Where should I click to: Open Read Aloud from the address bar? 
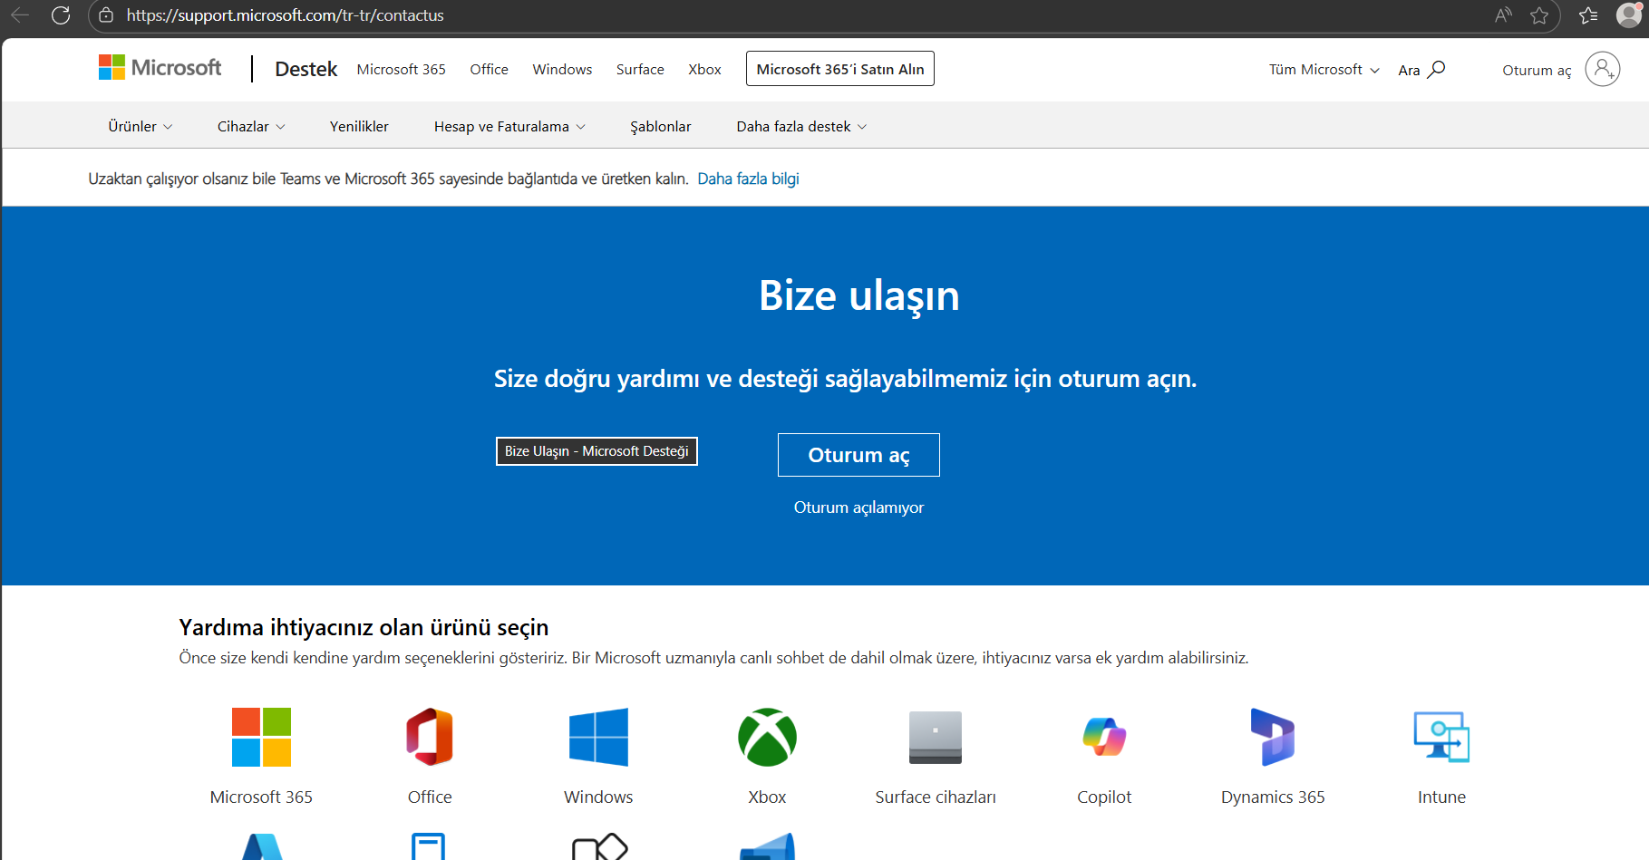coord(1504,15)
